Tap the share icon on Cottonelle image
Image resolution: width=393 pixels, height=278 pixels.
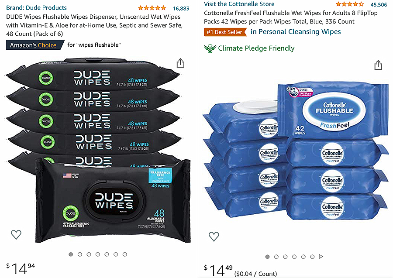(378, 65)
